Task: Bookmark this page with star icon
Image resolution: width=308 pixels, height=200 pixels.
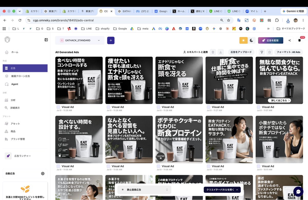Action: 228,20
